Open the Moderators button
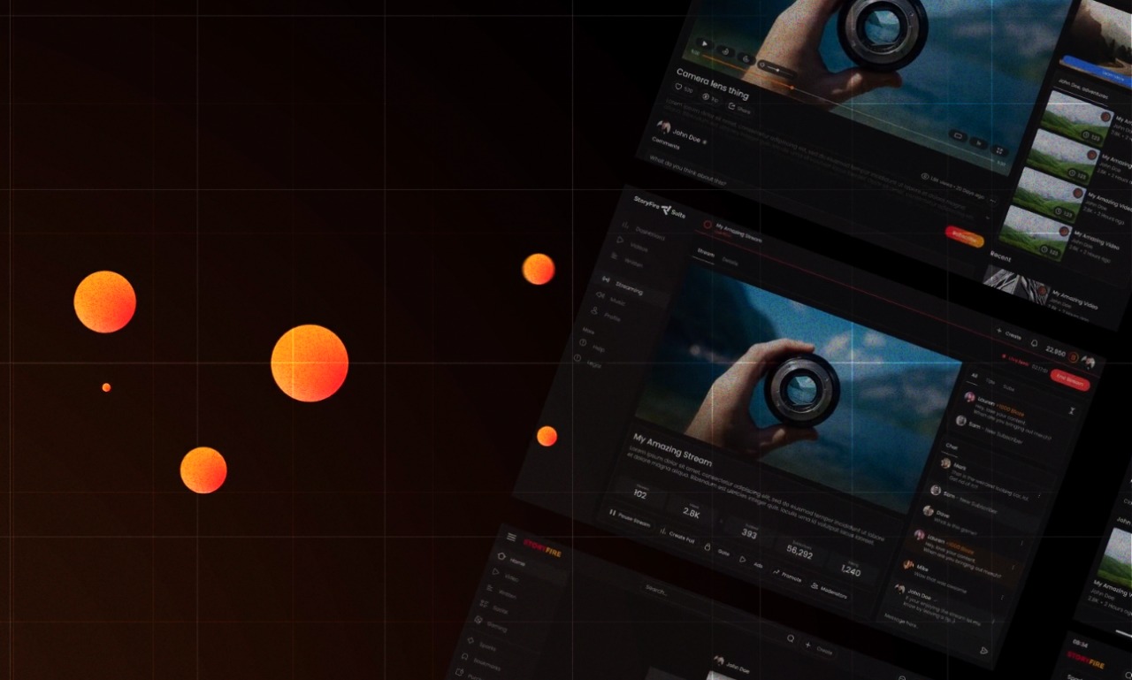The height and width of the screenshot is (680, 1132). coord(830,591)
